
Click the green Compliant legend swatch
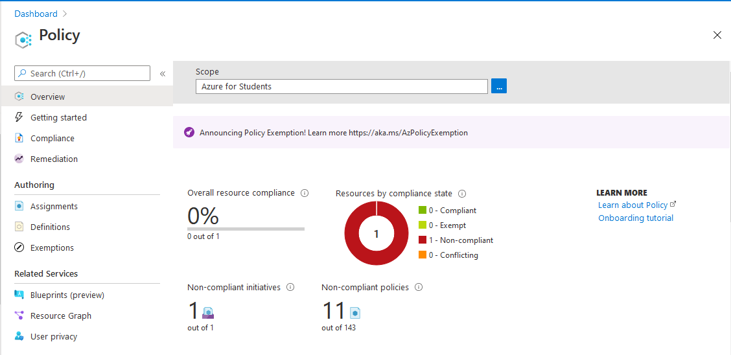tap(423, 210)
